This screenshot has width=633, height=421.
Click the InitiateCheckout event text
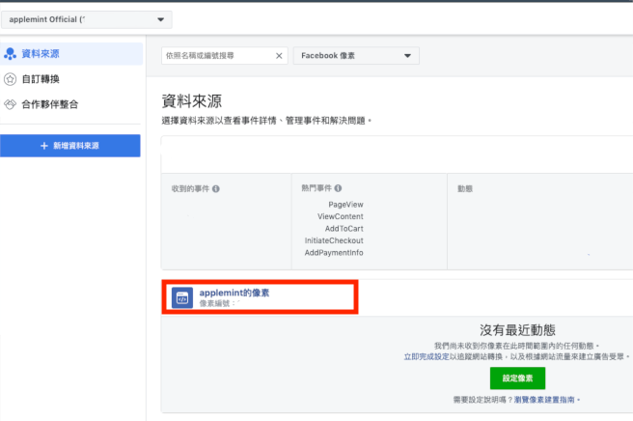coord(334,240)
